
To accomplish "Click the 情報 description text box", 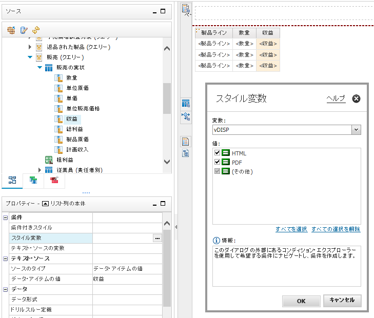I will click(286, 266).
